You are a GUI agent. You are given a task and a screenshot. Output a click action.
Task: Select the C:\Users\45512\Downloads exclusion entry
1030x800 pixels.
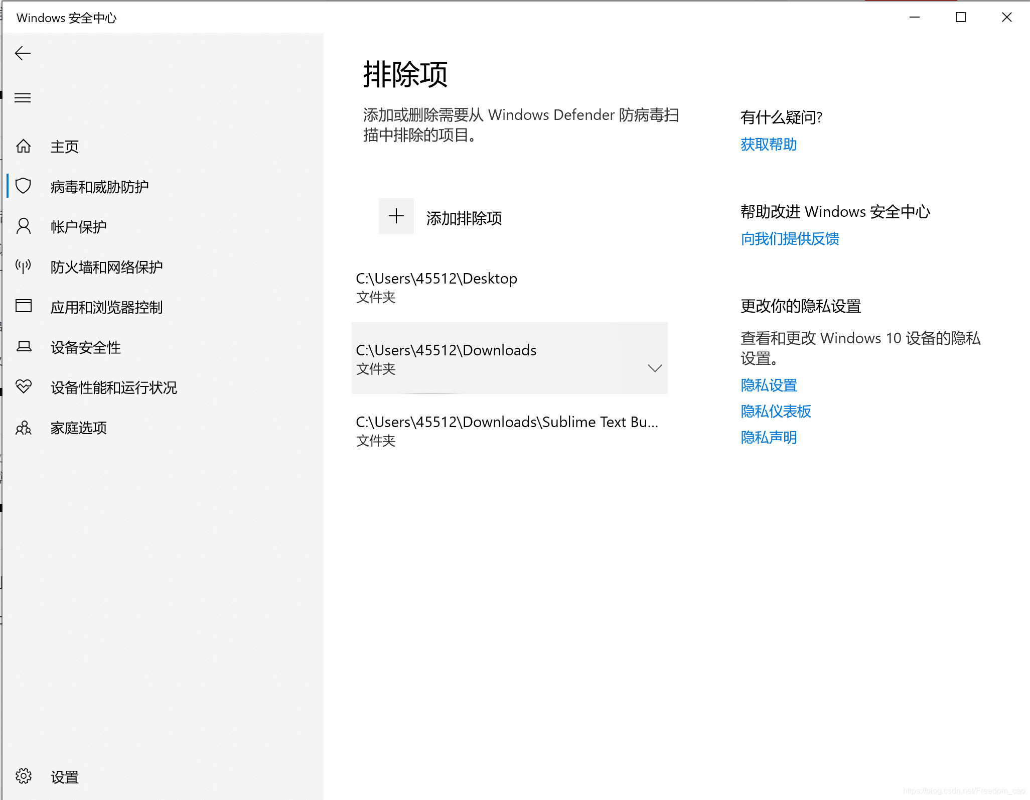click(x=509, y=358)
